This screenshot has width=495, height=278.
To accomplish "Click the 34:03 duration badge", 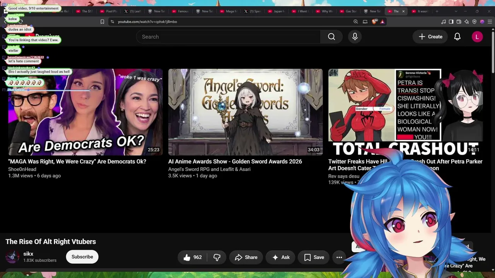I will pos(313,150).
